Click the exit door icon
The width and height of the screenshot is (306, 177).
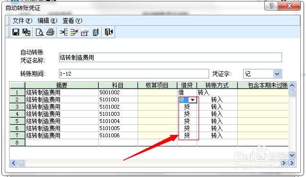(109, 32)
